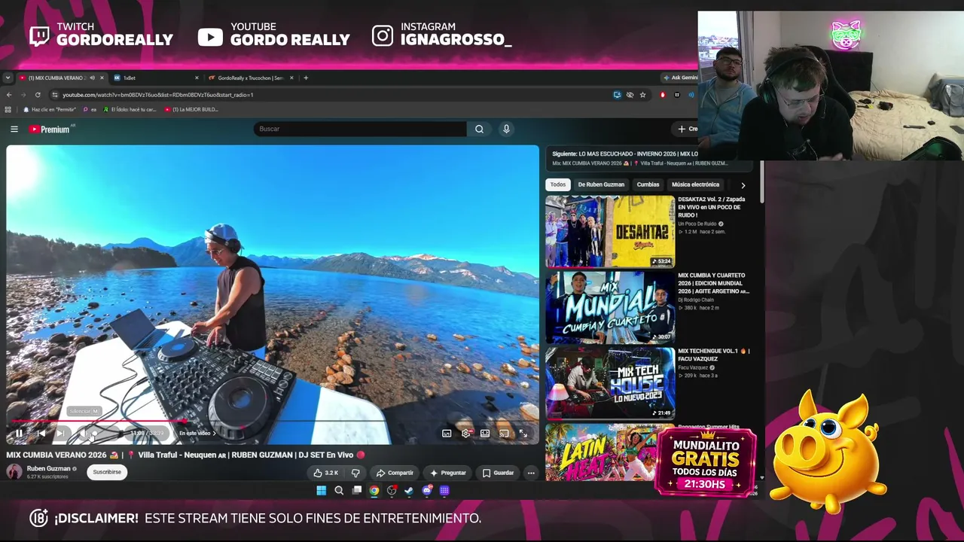Skip to the next video
Screen dimensions: 964x542
click(x=60, y=433)
